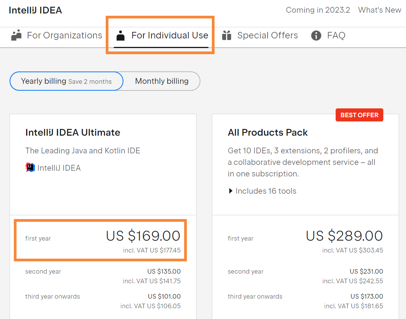Click incl. VAT US $141.75 text
406x319 pixels.
click(x=152, y=281)
